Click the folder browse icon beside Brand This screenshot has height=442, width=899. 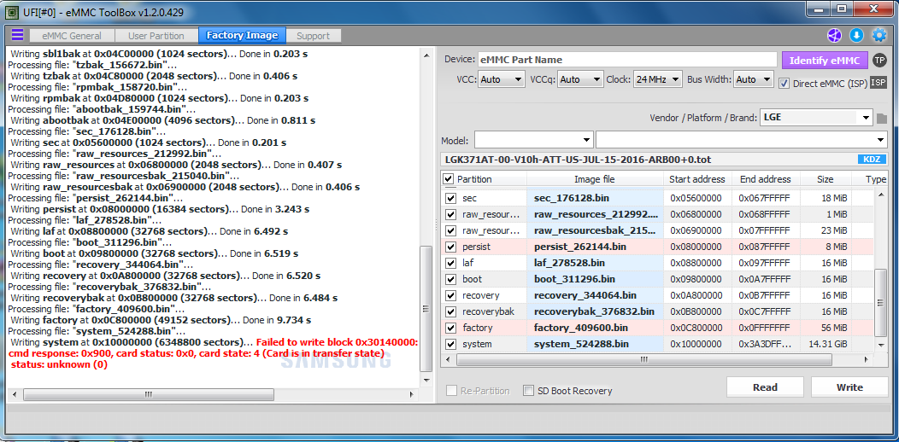pos(882,119)
